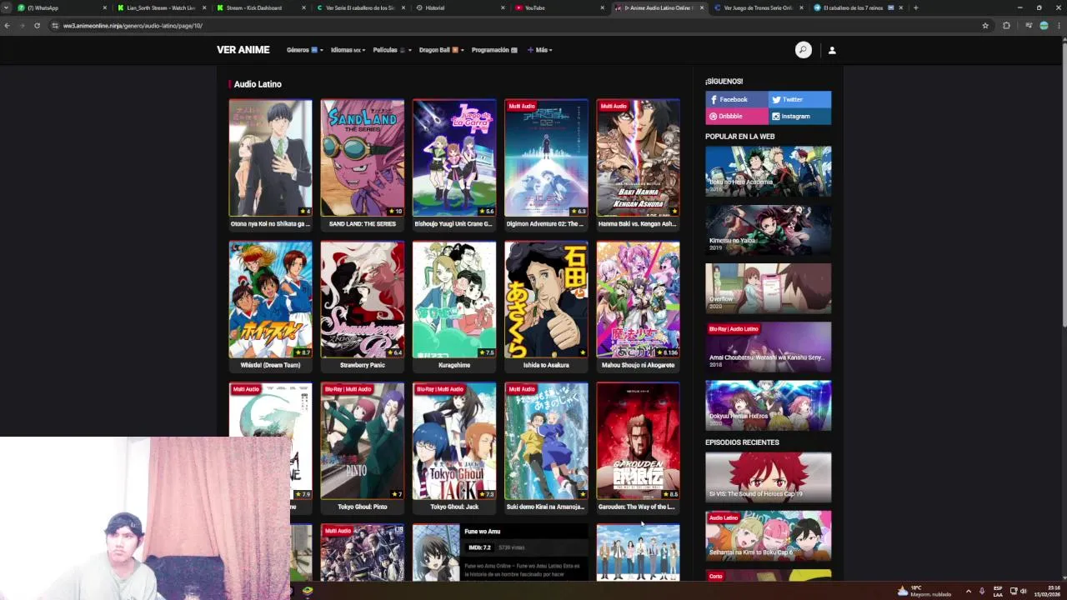Open Suki demo Kirai na Amanojaku poster
The width and height of the screenshot is (1067, 600).
[545, 441]
